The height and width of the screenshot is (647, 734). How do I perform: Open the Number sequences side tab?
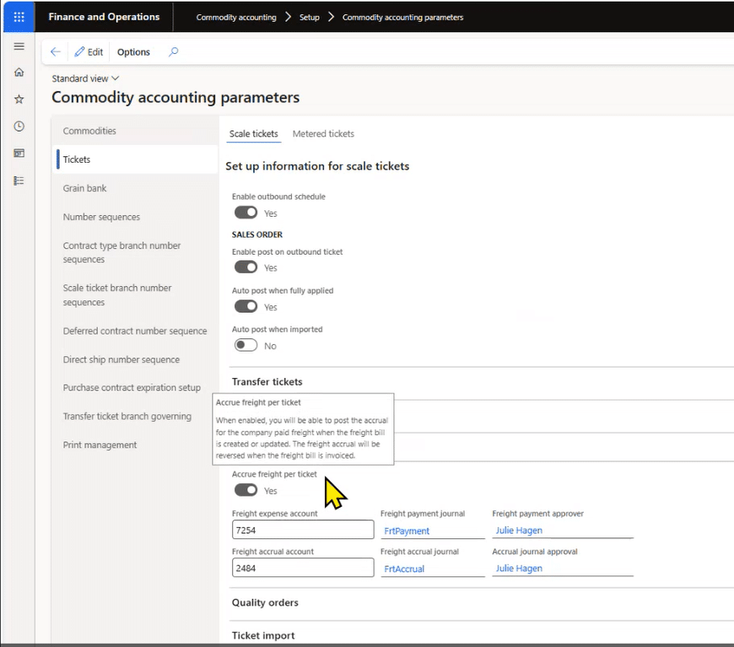(x=135, y=217)
